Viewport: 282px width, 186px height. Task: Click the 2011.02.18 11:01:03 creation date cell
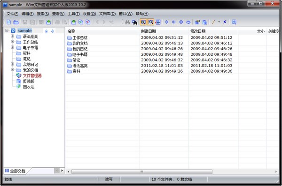pyautogui.click(x=162, y=66)
